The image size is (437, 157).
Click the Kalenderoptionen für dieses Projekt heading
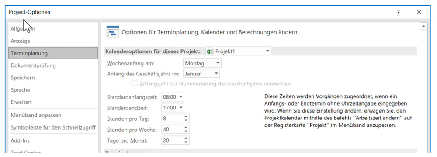[x=153, y=51]
